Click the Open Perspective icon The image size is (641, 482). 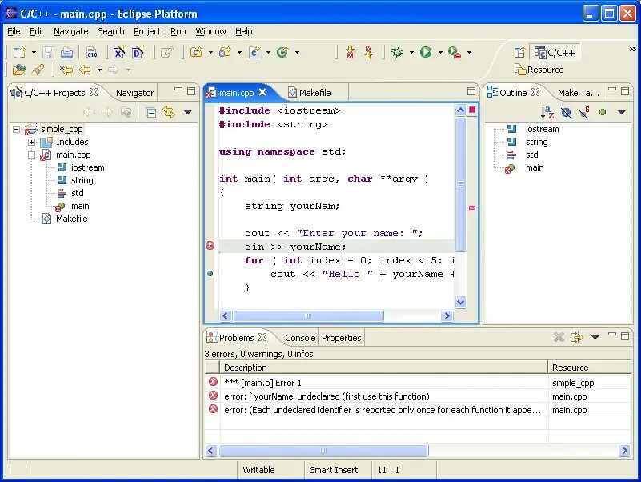pos(519,52)
